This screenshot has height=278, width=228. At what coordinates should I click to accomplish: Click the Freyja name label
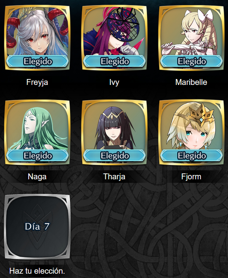(x=37, y=83)
